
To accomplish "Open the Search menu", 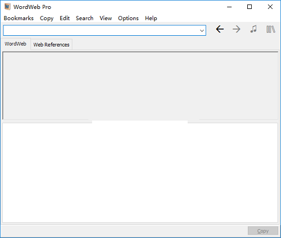I will [84, 18].
